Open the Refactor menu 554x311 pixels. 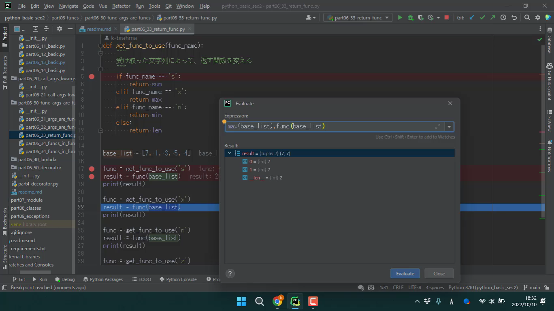tap(121, 6)
